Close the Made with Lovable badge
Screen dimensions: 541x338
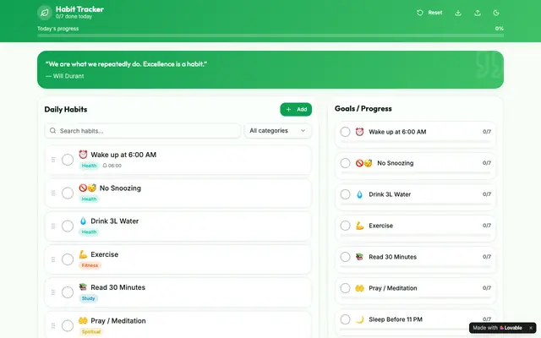pos(531,328)
